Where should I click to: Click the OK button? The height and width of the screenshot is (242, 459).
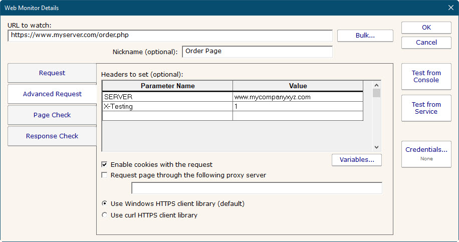click(426, 28)
